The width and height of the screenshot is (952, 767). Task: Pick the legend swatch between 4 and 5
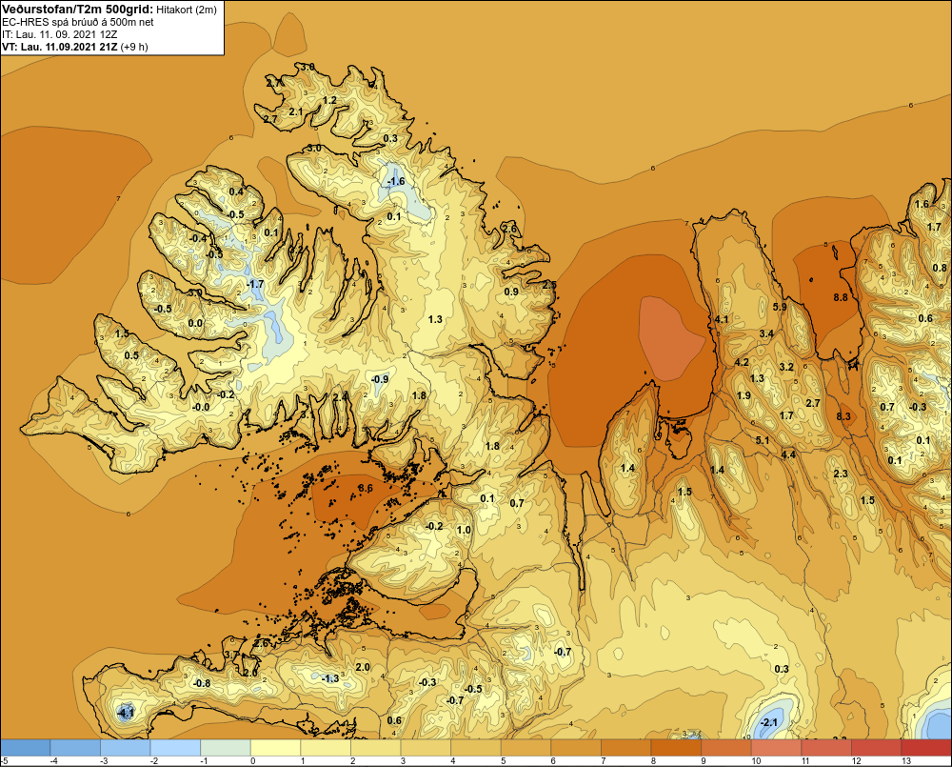tap(476, 748)
